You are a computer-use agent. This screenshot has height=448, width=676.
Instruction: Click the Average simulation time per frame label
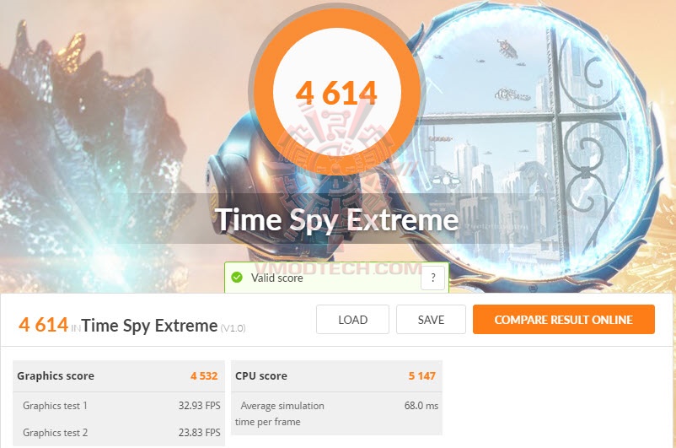279,413
